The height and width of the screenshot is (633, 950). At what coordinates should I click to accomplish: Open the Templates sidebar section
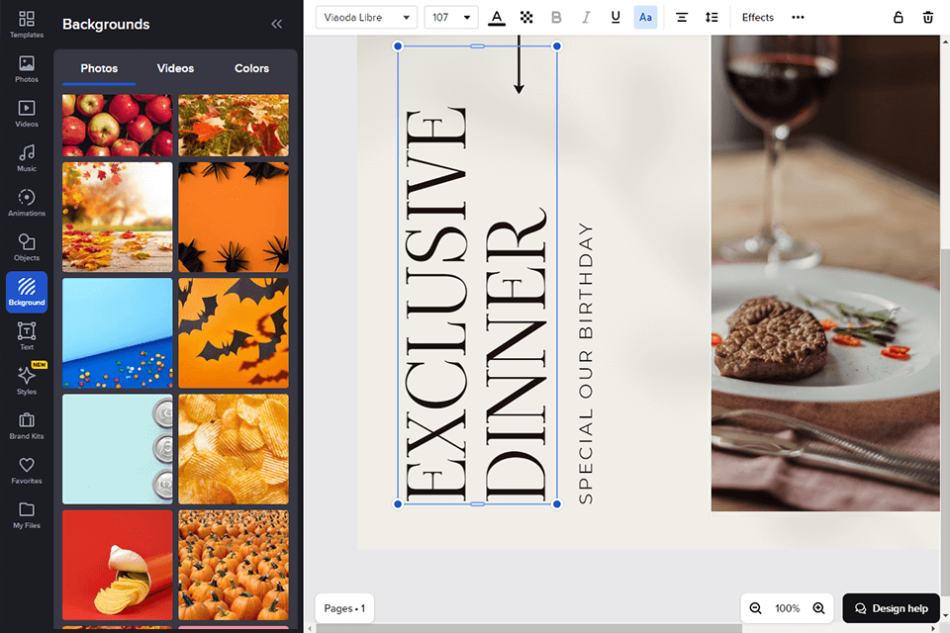tap(26, 24)
